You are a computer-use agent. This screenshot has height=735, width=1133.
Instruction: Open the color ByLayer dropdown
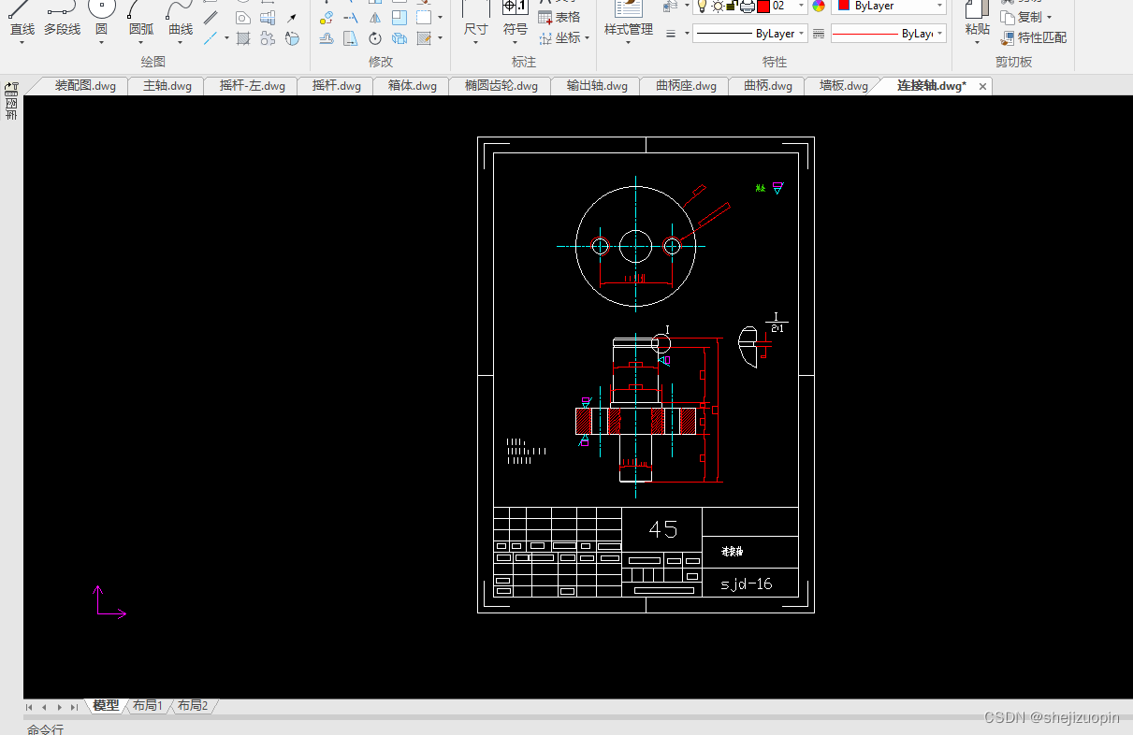[939, 6]
